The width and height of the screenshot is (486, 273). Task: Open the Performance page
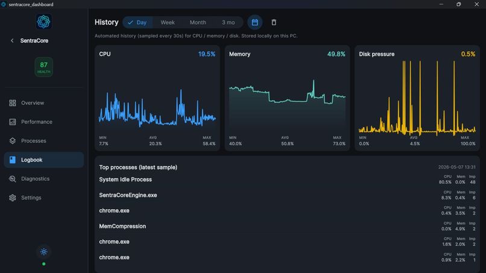tap(43, 122)
